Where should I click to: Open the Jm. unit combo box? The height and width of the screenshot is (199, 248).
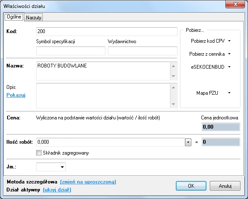pyautogui.click(x=51, y=167)
